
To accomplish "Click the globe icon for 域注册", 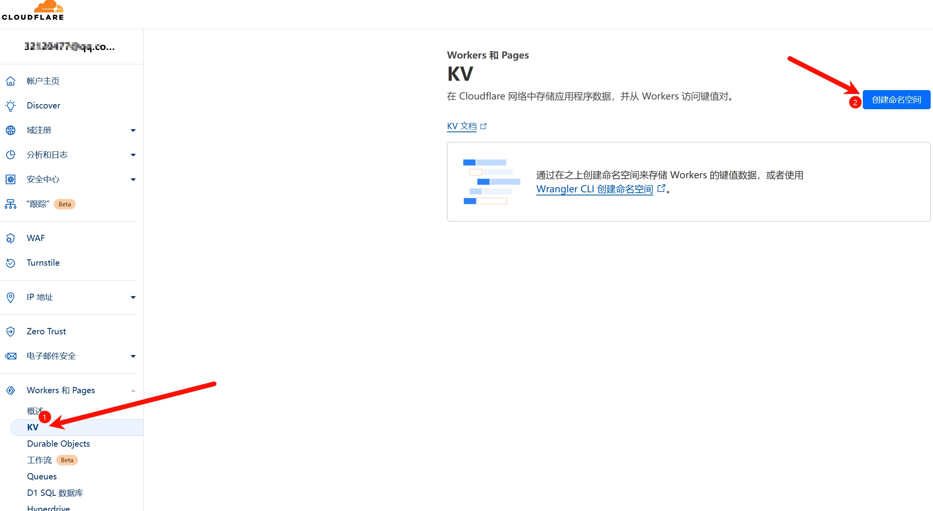I will click(11, 130).
